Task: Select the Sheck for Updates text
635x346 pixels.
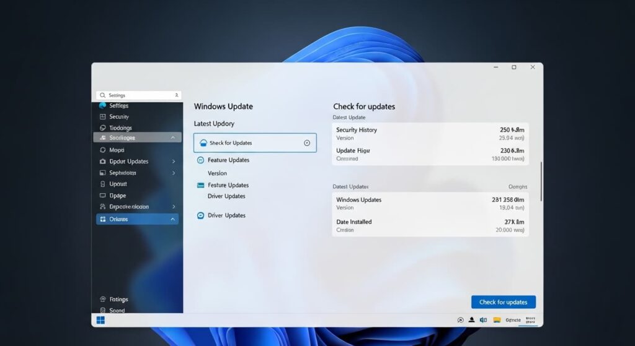Action: tap(231, 143)
